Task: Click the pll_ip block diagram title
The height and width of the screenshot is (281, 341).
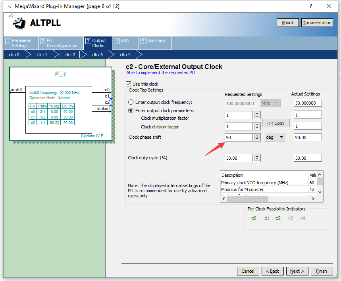Action: click(60, 74)
